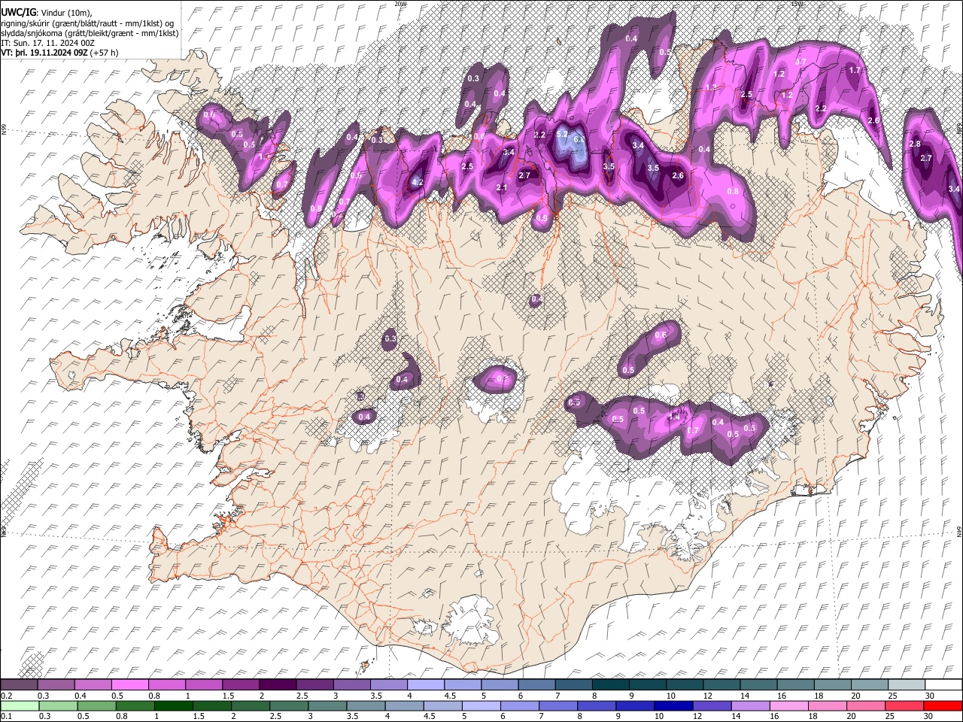Click the 20W longitude label
963x722 pixels.
pos(400,4)
